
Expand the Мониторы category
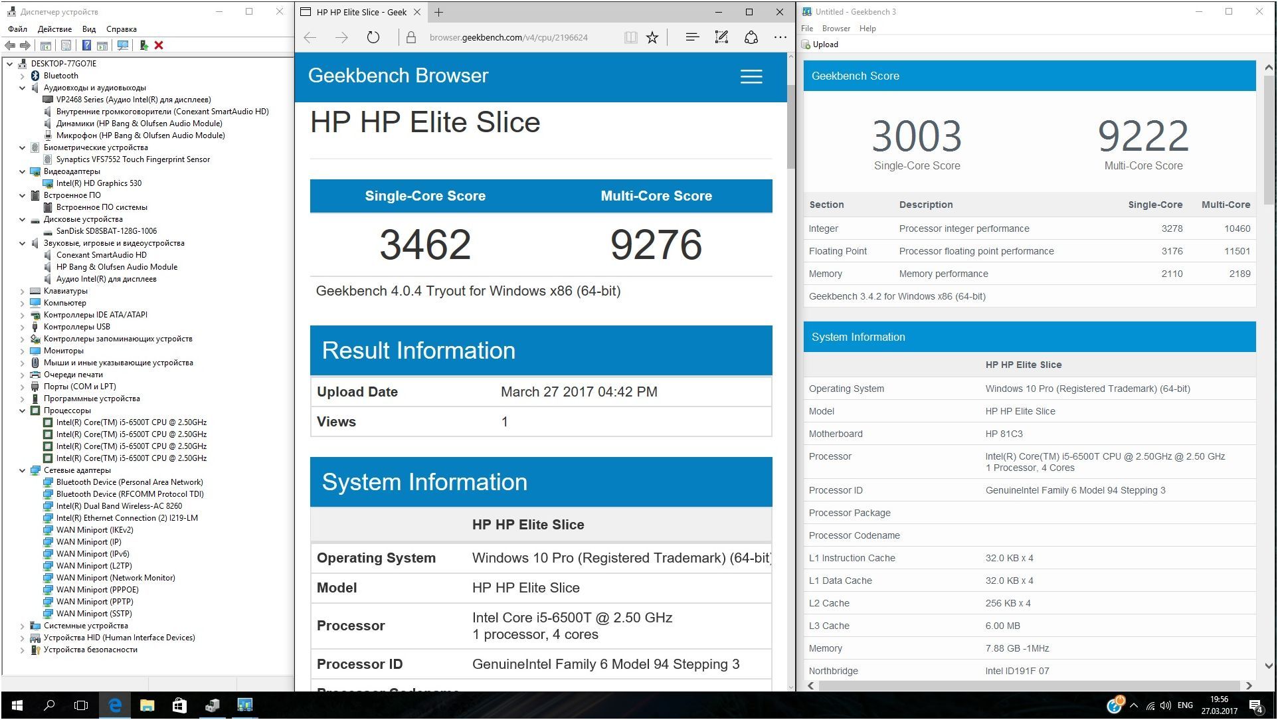(22, 351)
